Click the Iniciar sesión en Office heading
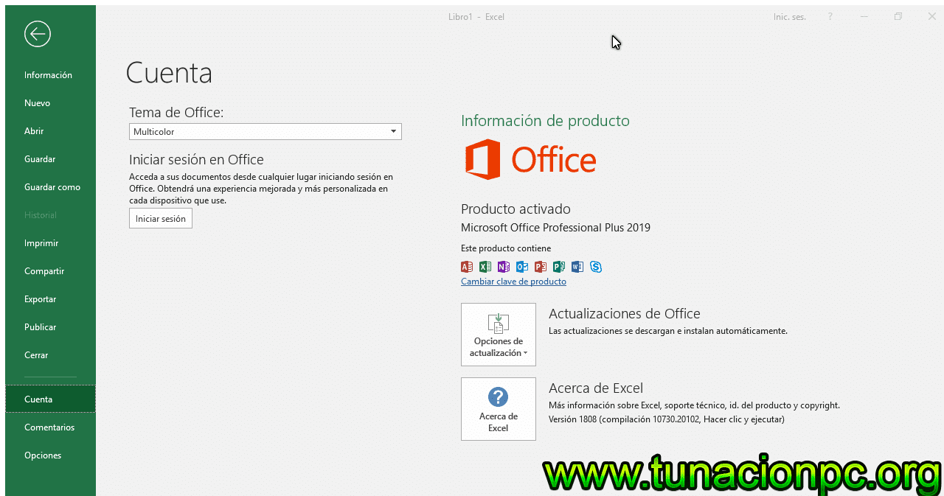The height and width of the screenshot is (496, 944). click(x=196, y=160)
